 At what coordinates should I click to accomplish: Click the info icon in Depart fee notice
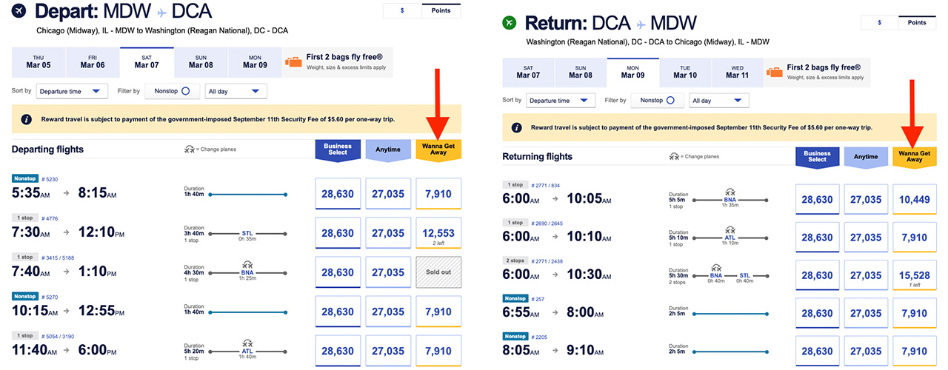pos(26,119)
